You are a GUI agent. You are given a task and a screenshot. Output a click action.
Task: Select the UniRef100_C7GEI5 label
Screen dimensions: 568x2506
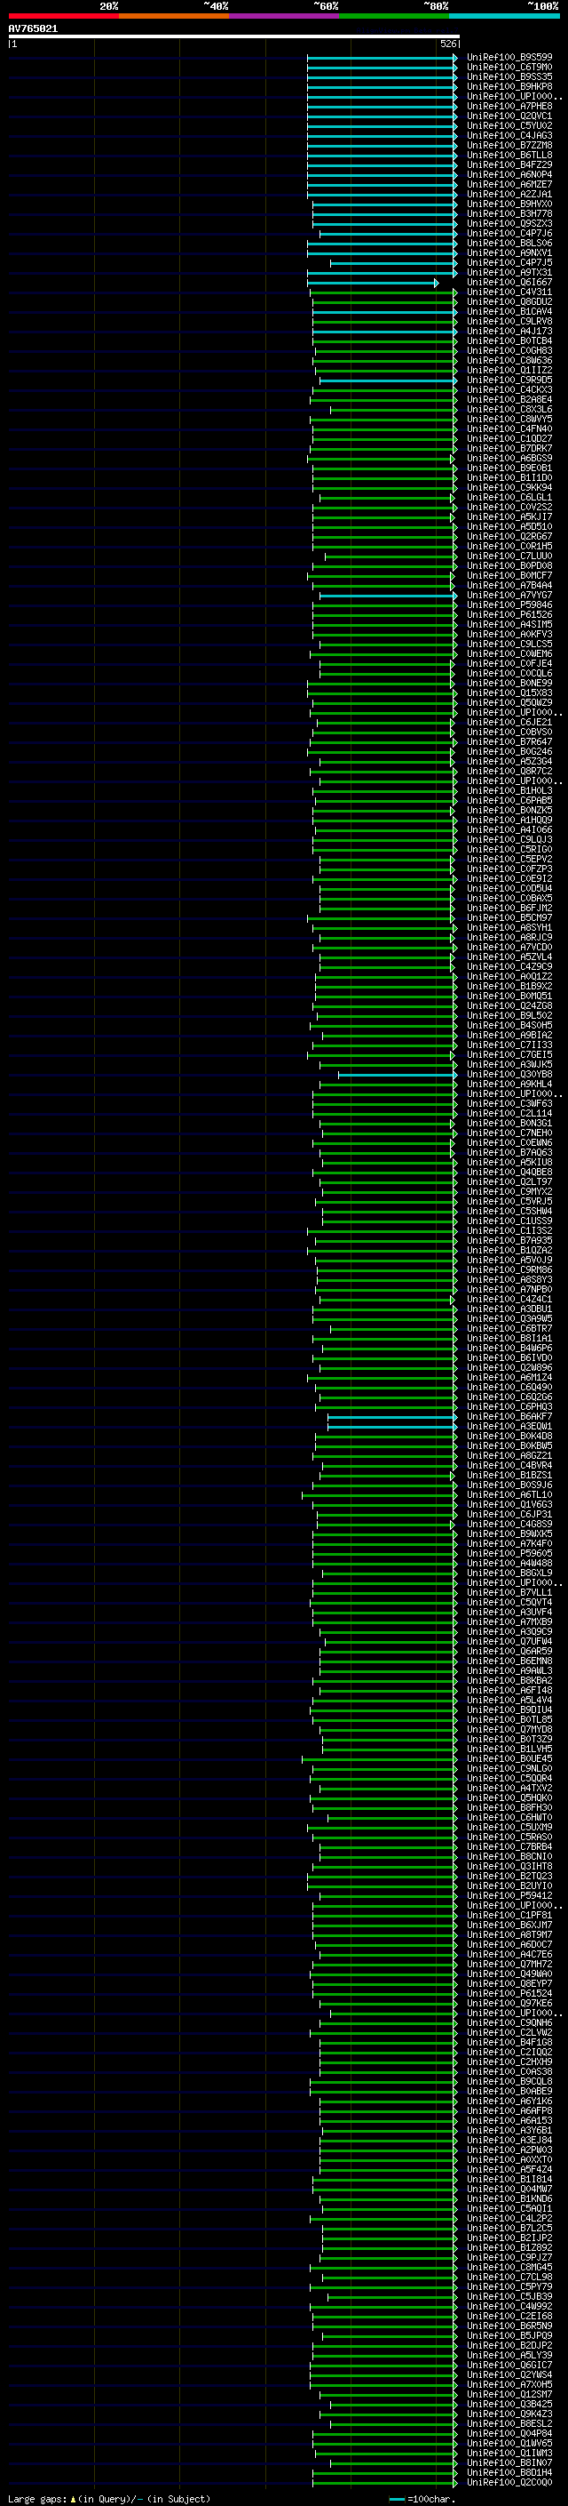[x=509, y=1055]
